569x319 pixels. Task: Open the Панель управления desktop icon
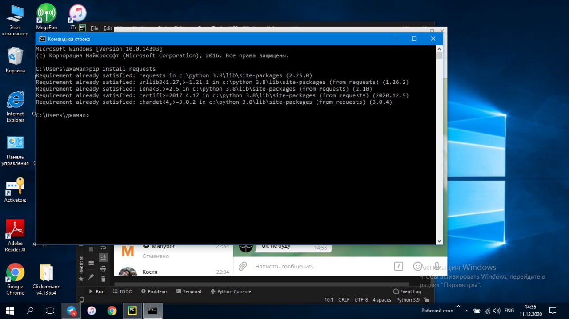(15, 151)
